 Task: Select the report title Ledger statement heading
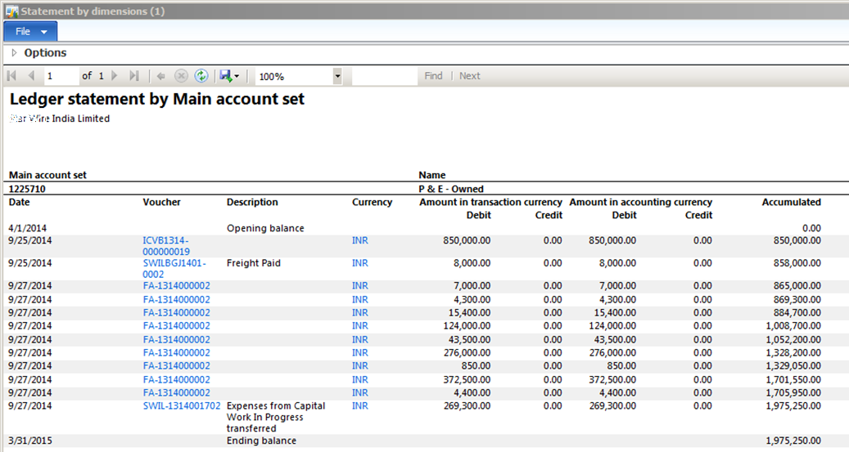pos(157,99)
